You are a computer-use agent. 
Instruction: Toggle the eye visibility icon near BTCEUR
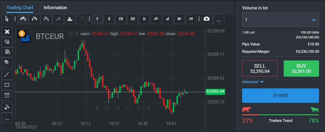pyautogui.click(x=71, y=34)
